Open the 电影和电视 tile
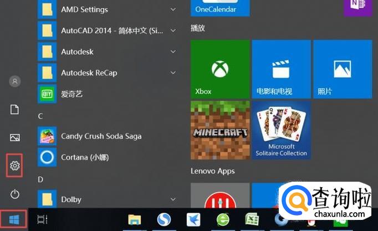378x231 pixels. tap(282, 69)
